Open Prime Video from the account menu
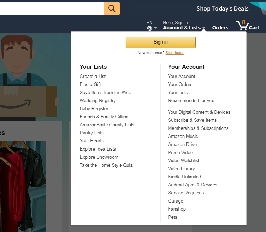 (180, 152)
